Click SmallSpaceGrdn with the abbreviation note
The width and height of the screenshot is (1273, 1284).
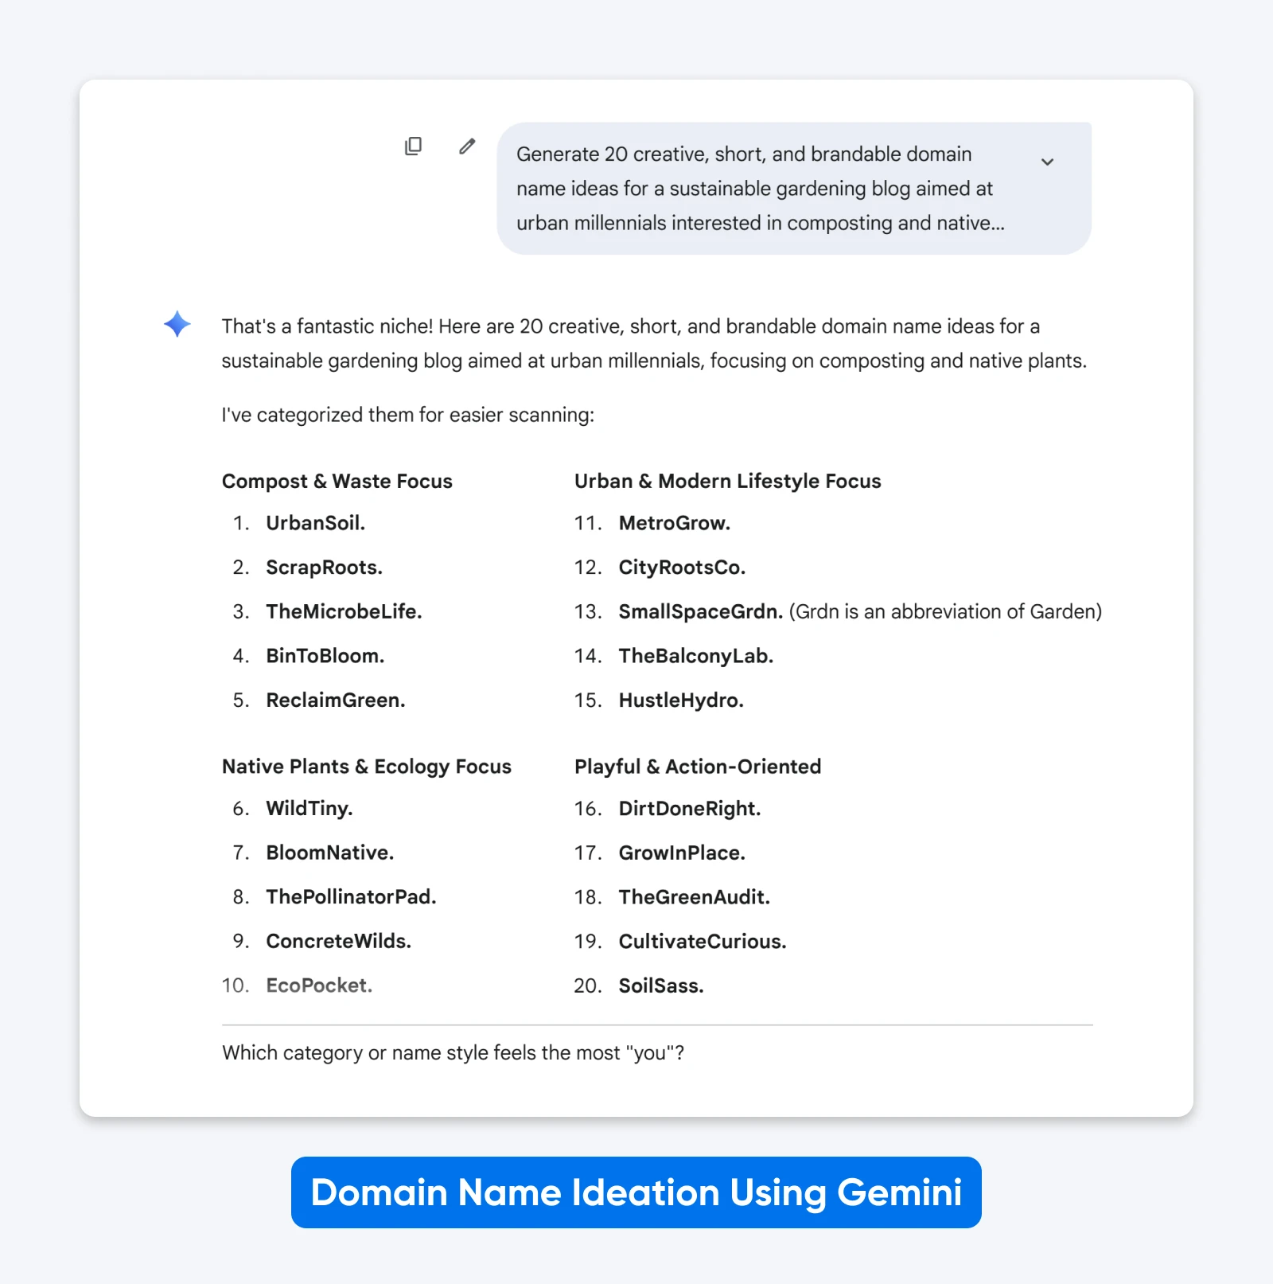[x=700, y=611]
